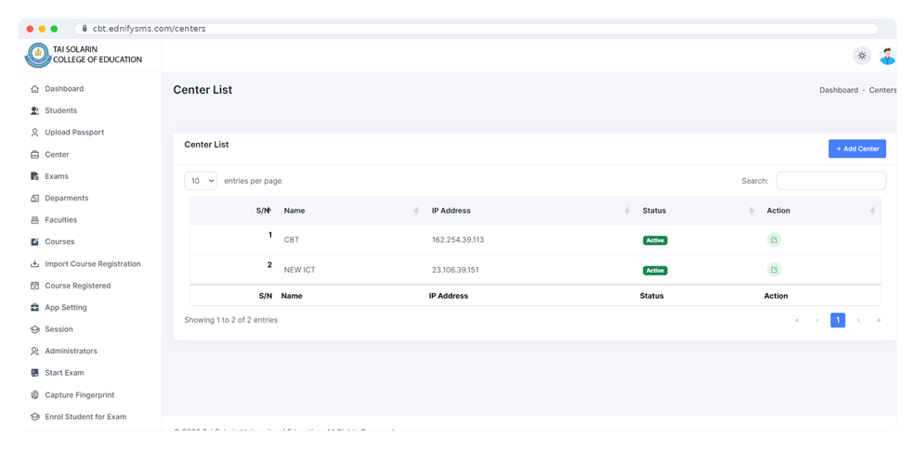The height and width of the screenshot is (449, 915).
Task: Go to first page double arrow
Action: pos(796,320)
